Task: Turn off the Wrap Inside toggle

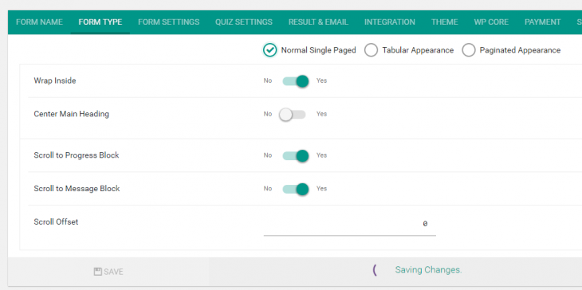Action: (296, 80)
